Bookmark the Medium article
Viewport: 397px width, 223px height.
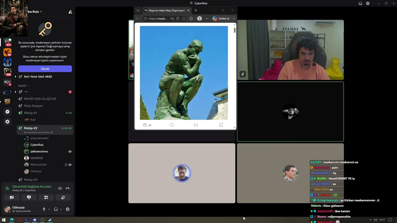[221, 125]
